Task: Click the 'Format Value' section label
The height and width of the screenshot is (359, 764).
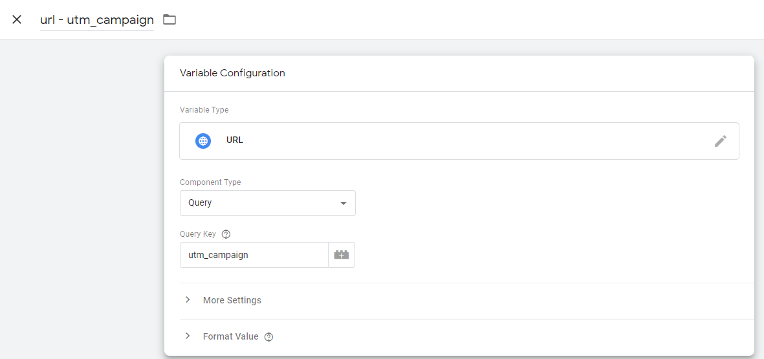Action: point(230,336)
